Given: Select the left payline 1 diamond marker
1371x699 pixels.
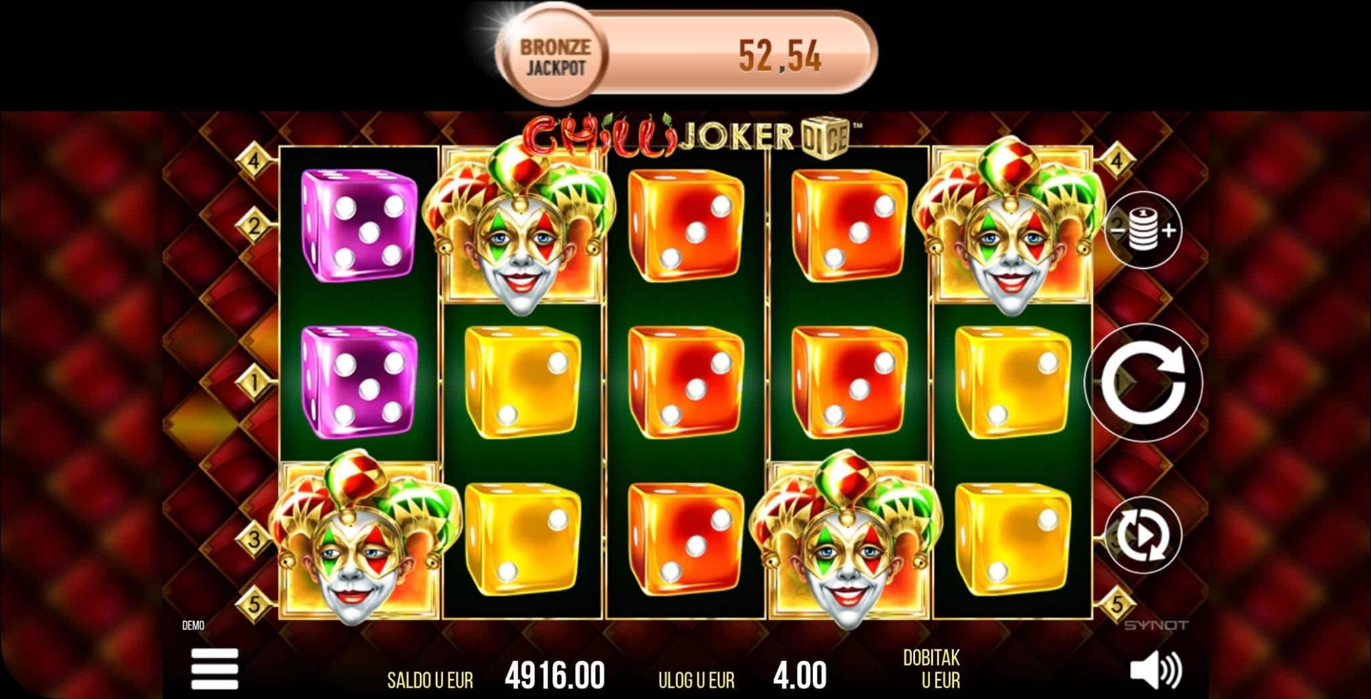Looking at the screenshot, I should point(254,382).
